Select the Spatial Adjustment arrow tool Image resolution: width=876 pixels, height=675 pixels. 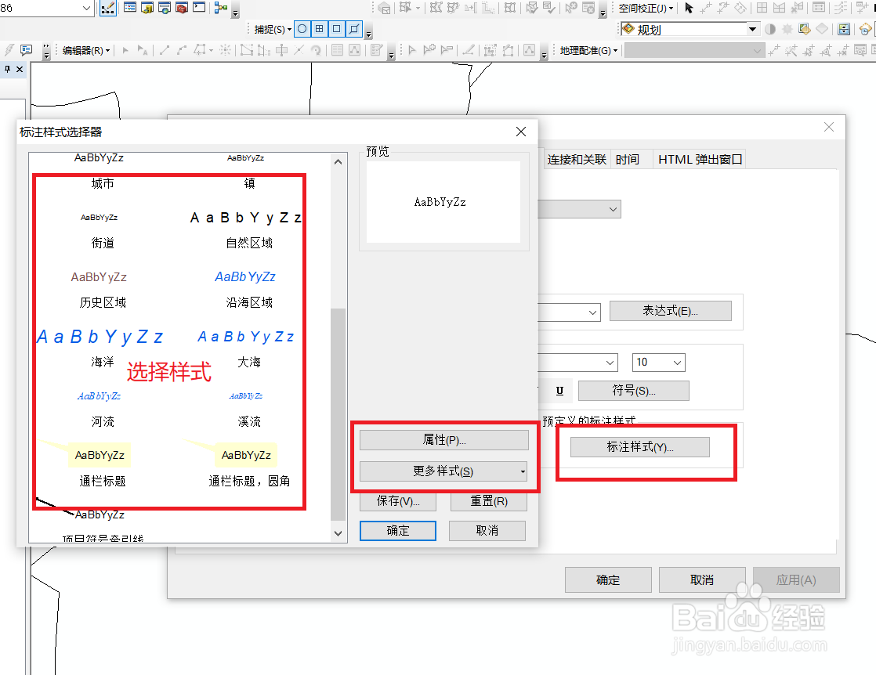pyautogui.click(x=690, y=9)
